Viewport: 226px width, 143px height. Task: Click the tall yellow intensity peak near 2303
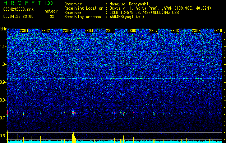tap(74, 138)
